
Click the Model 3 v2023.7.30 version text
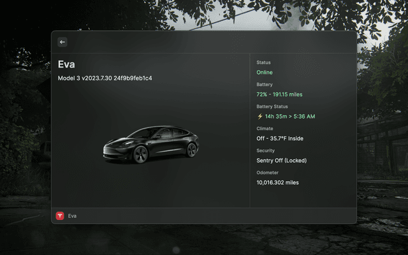tap(105, 78)
